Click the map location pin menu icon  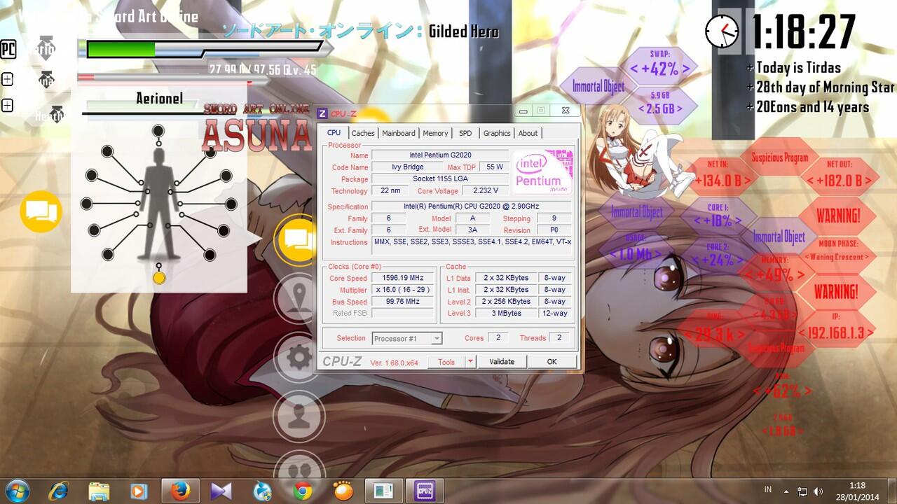[299, 299]
